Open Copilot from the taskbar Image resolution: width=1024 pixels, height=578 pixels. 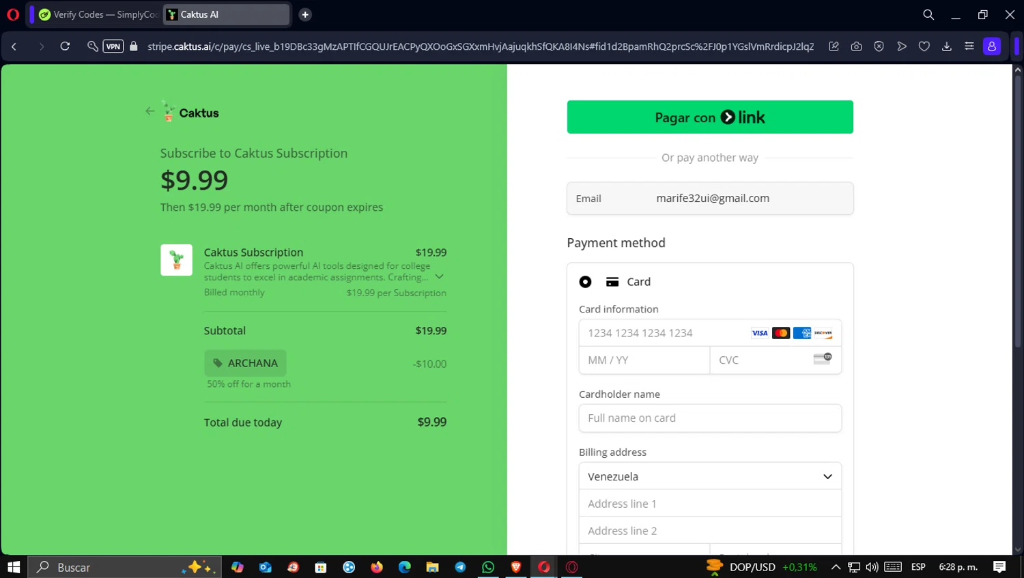(x=238, y=567)
